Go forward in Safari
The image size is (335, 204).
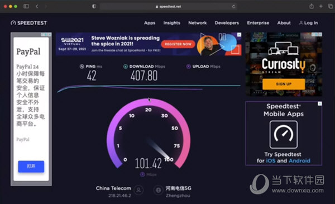46,6
